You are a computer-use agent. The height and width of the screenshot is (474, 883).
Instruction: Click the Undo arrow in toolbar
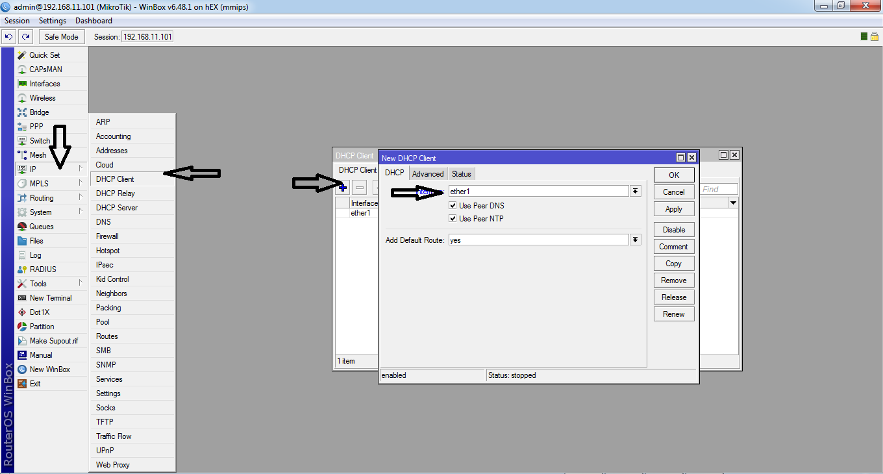(9, 37)
